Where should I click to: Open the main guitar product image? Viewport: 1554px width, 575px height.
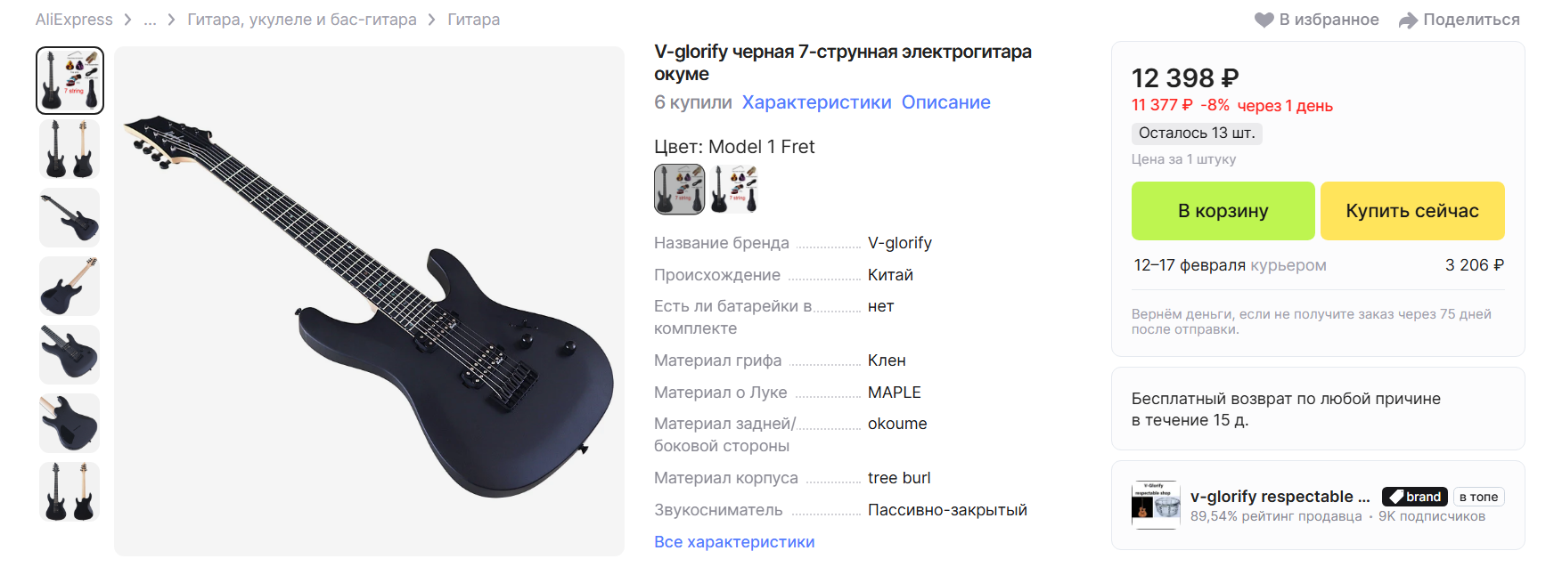pyautogui.click(x=369, y=301)
